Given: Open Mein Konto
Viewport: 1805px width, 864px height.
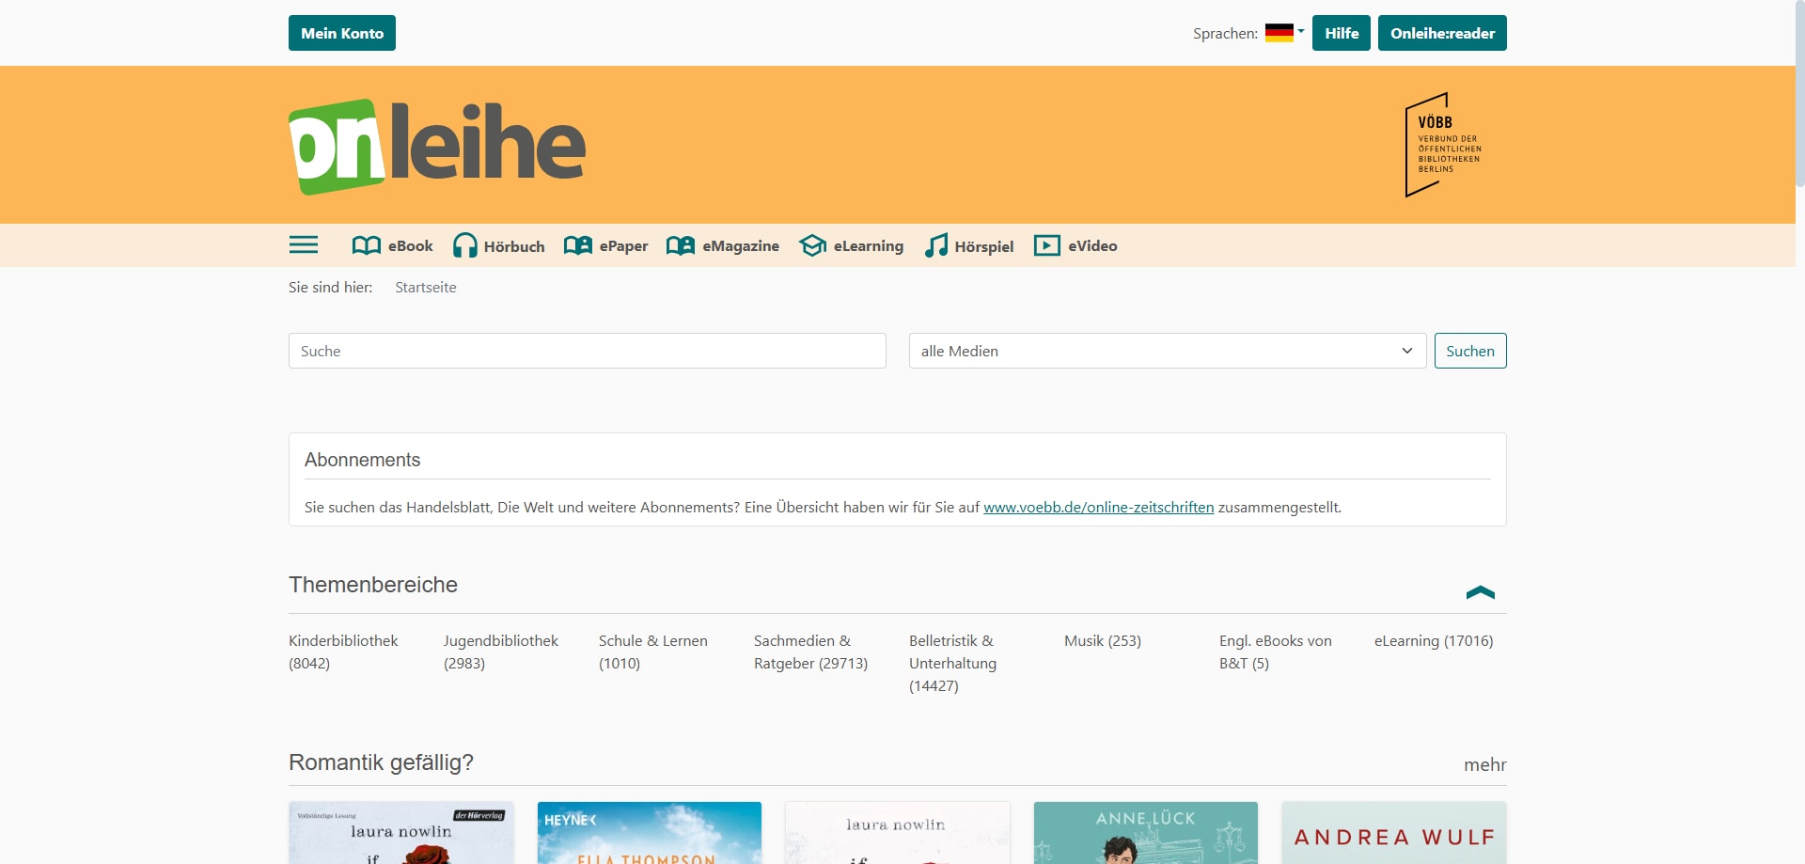Looking at the screenshot, I should 342,33.
